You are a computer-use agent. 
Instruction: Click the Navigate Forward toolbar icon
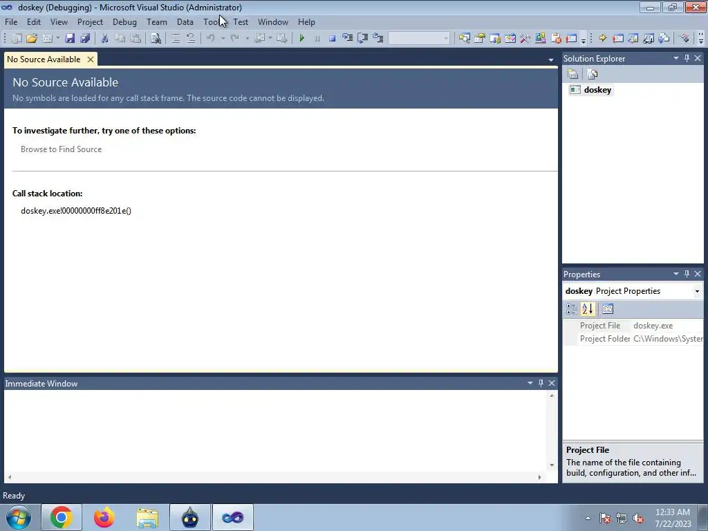(282, 39)
